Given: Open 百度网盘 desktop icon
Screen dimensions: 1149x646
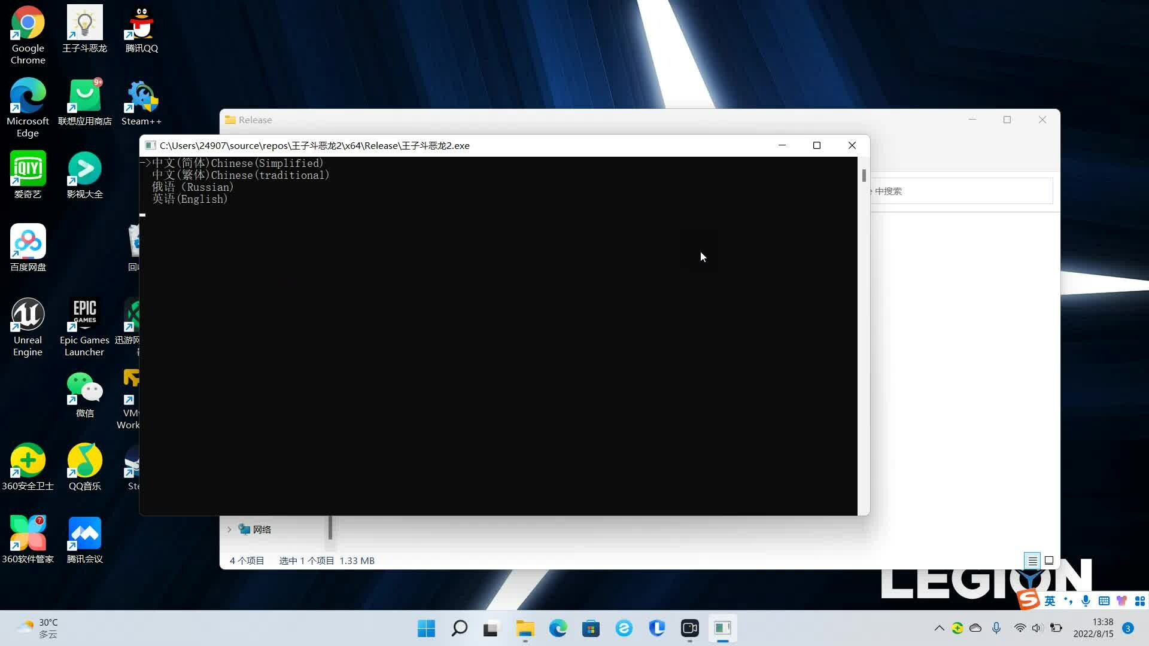Looking at the screenshot, I should tap(28, 242).
